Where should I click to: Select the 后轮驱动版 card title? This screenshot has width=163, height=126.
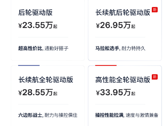coord(35,12)
